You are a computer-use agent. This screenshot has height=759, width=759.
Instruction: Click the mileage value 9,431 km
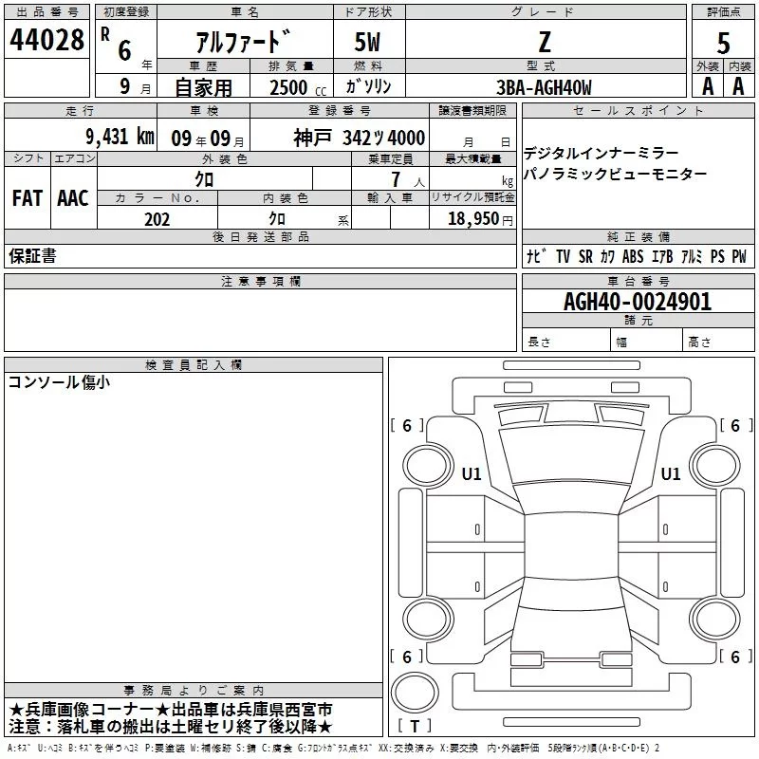[x=120, y=137]
